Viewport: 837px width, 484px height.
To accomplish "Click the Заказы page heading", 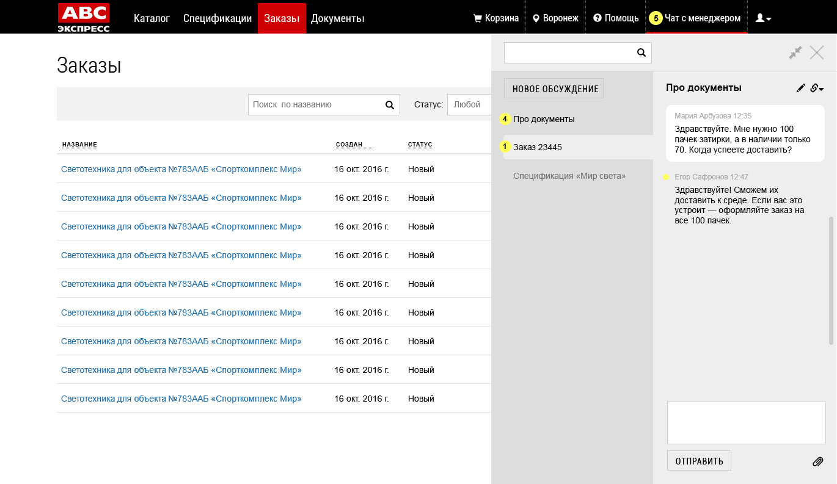I will pos(89,65).
